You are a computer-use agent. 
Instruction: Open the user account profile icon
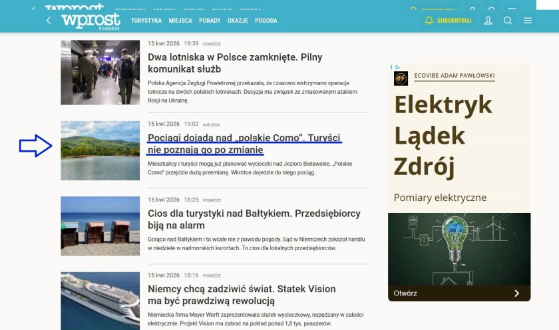pos(488,21)
